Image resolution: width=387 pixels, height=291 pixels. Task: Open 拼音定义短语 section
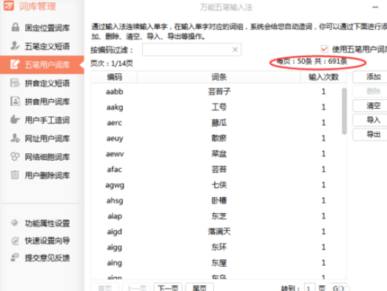pos(42,83)
